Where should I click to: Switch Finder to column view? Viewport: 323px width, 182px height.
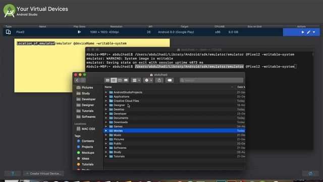[120, 80]
